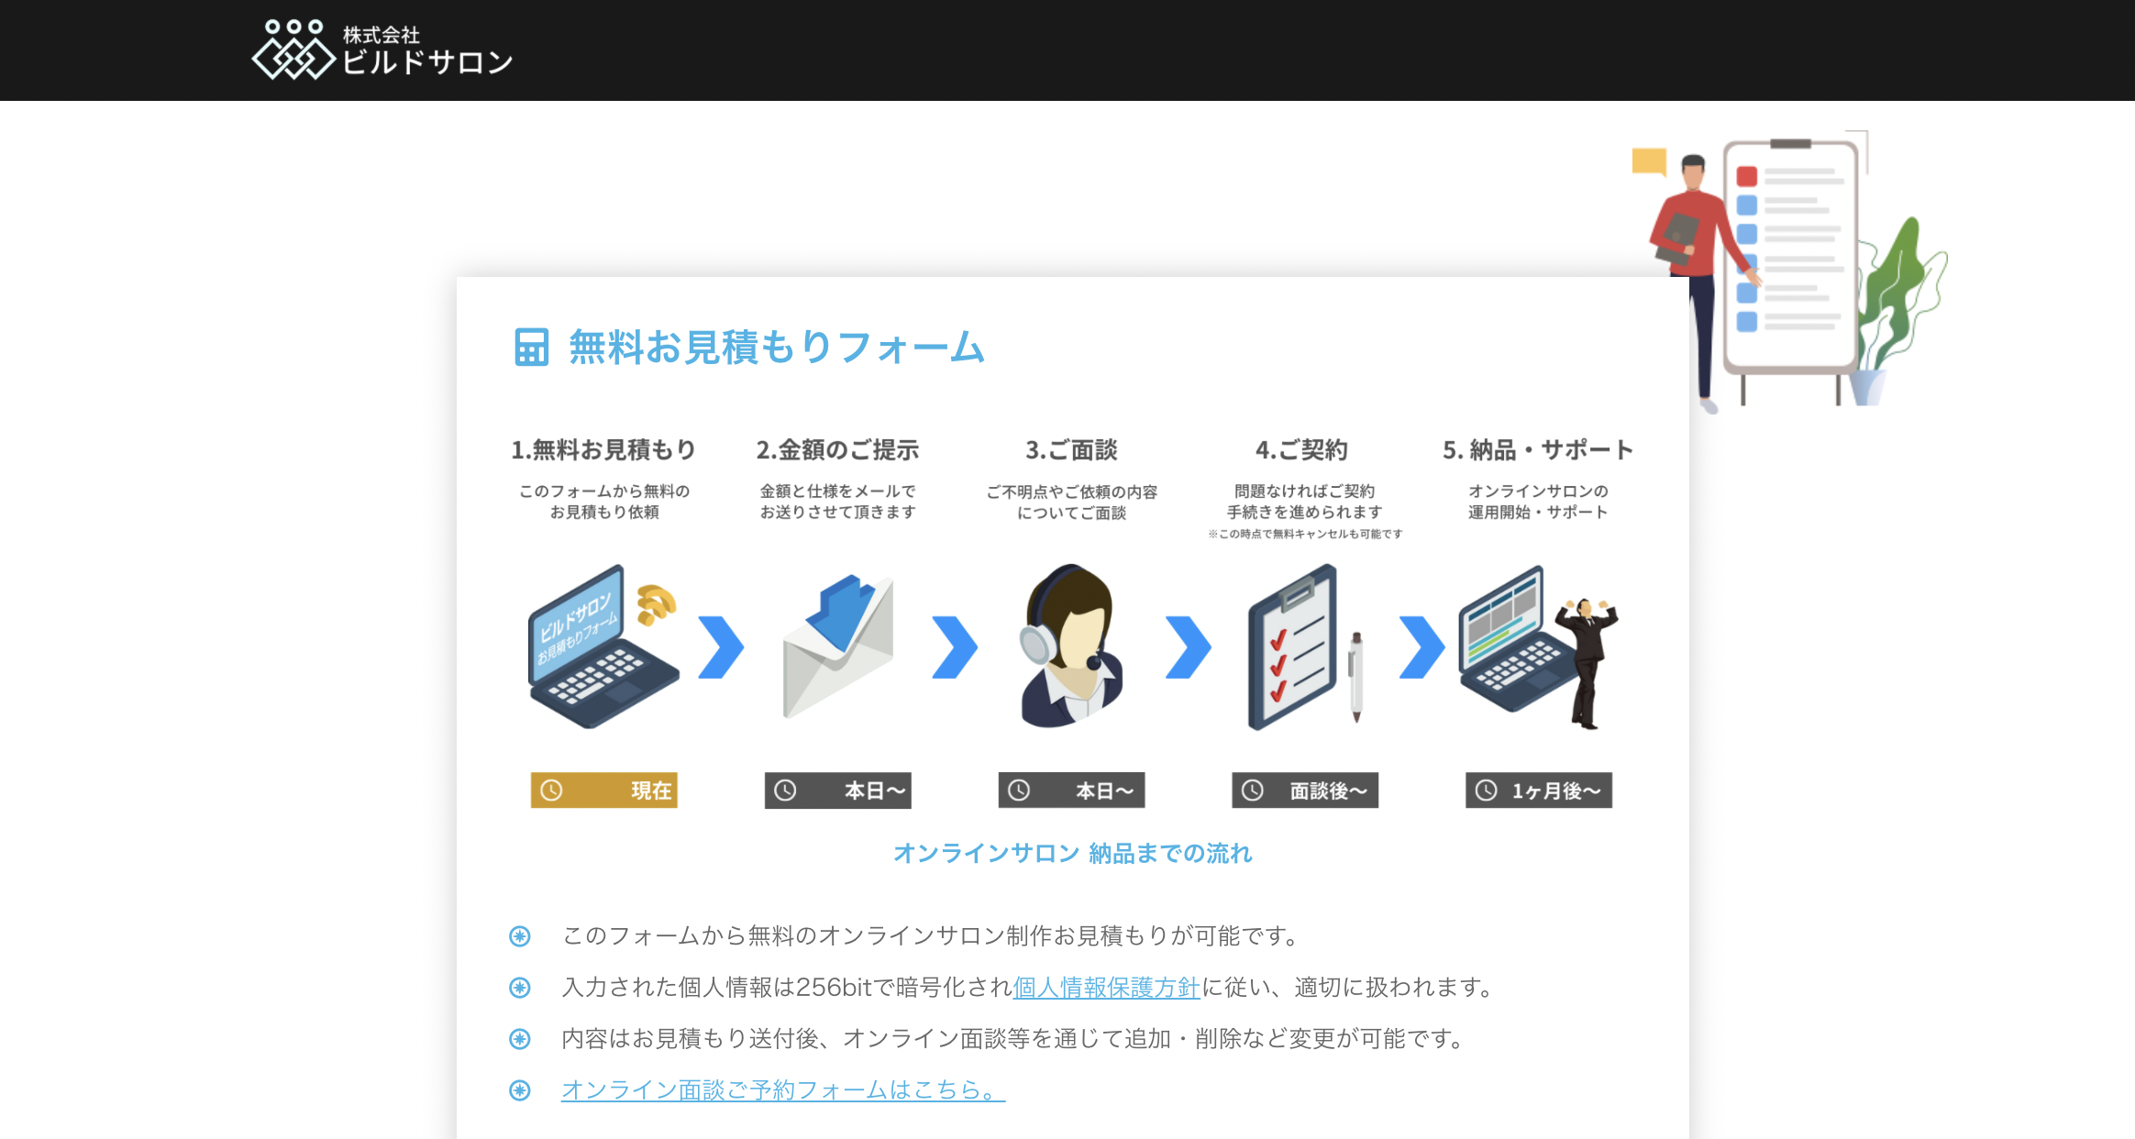2135x1139 pixels.
Task: Click the clock icon in the 現在 badge
Action: click(x=550, y=790)
